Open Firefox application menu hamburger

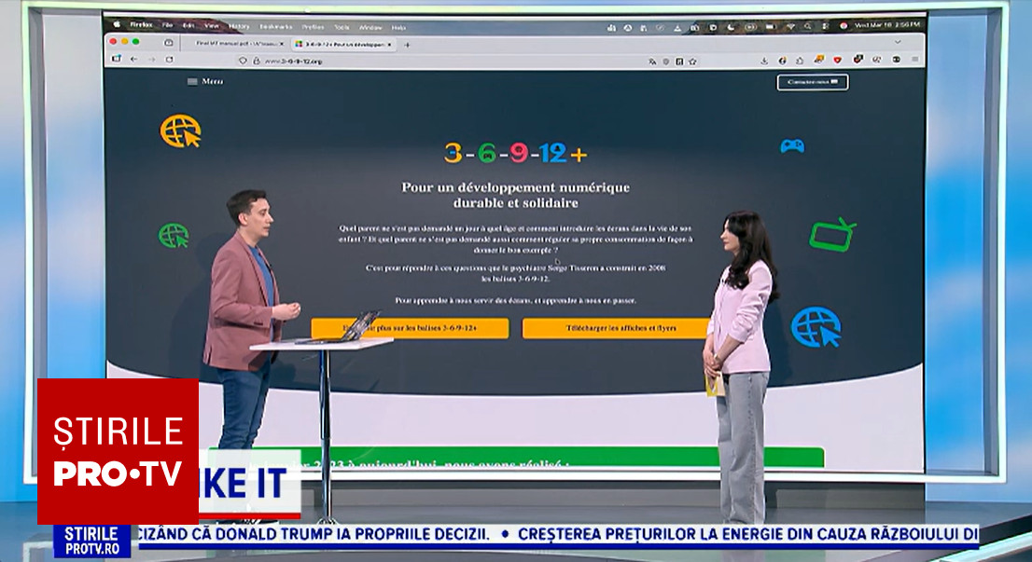[915, 60]
